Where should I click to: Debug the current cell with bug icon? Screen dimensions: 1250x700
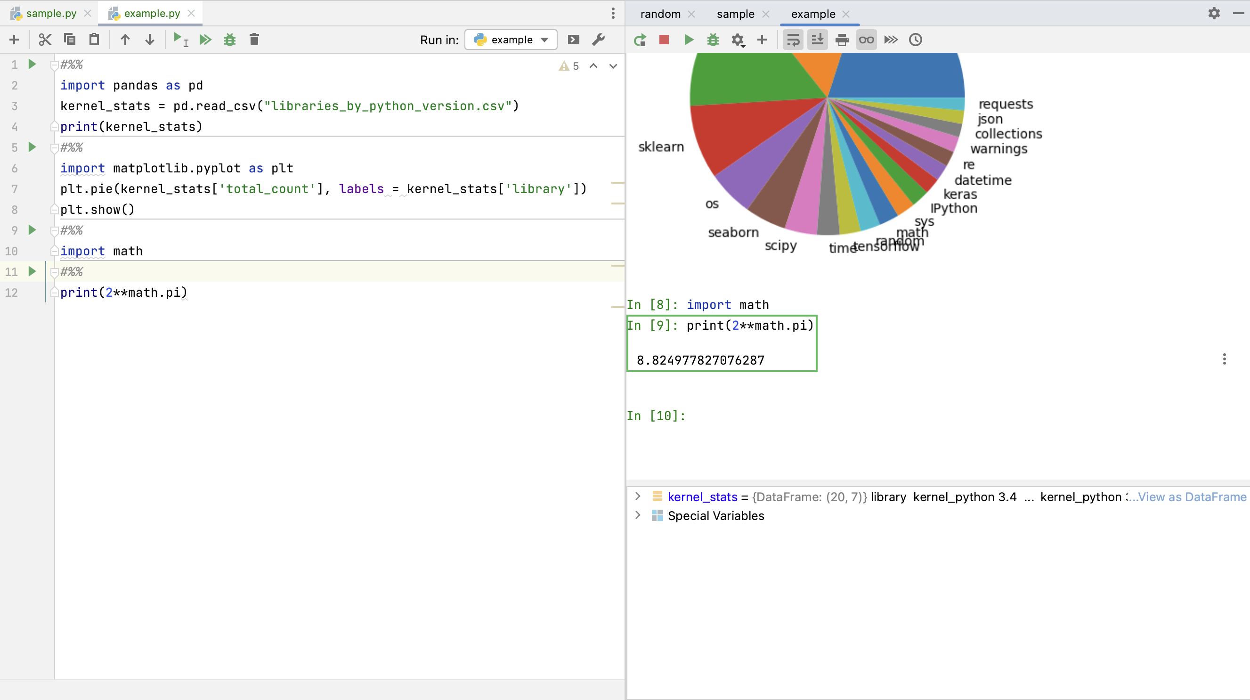pyautogui.click(x=229, y=39)
